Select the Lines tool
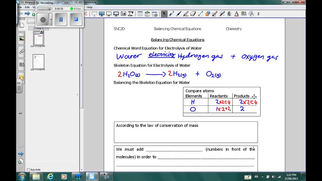Image resolution: width=322 pixels, height=181 pixels. [200, 14]
